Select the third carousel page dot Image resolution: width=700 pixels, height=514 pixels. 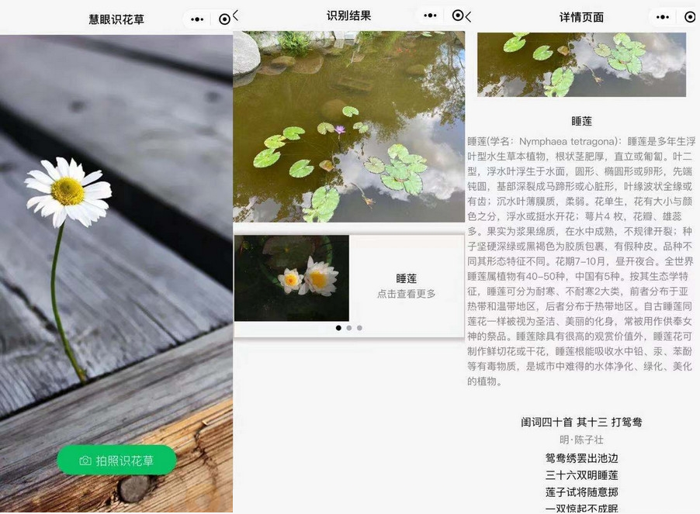click(x=359, y=328)
